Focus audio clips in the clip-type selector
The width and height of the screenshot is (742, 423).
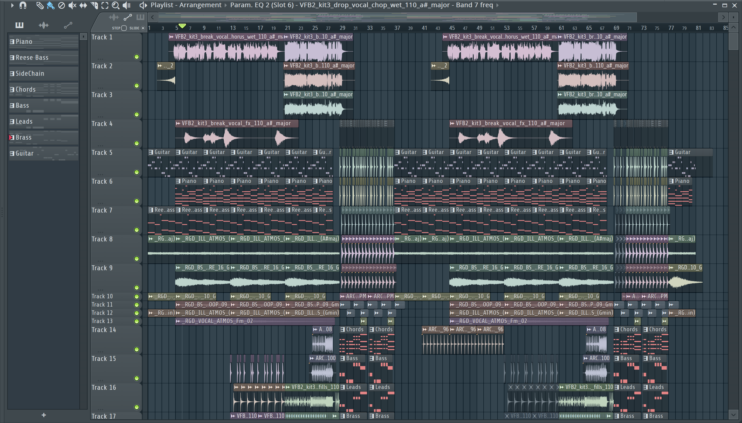114,18
